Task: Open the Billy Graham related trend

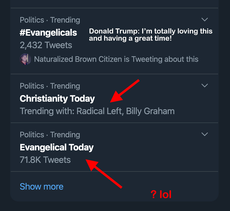Action: coord(150,111)
